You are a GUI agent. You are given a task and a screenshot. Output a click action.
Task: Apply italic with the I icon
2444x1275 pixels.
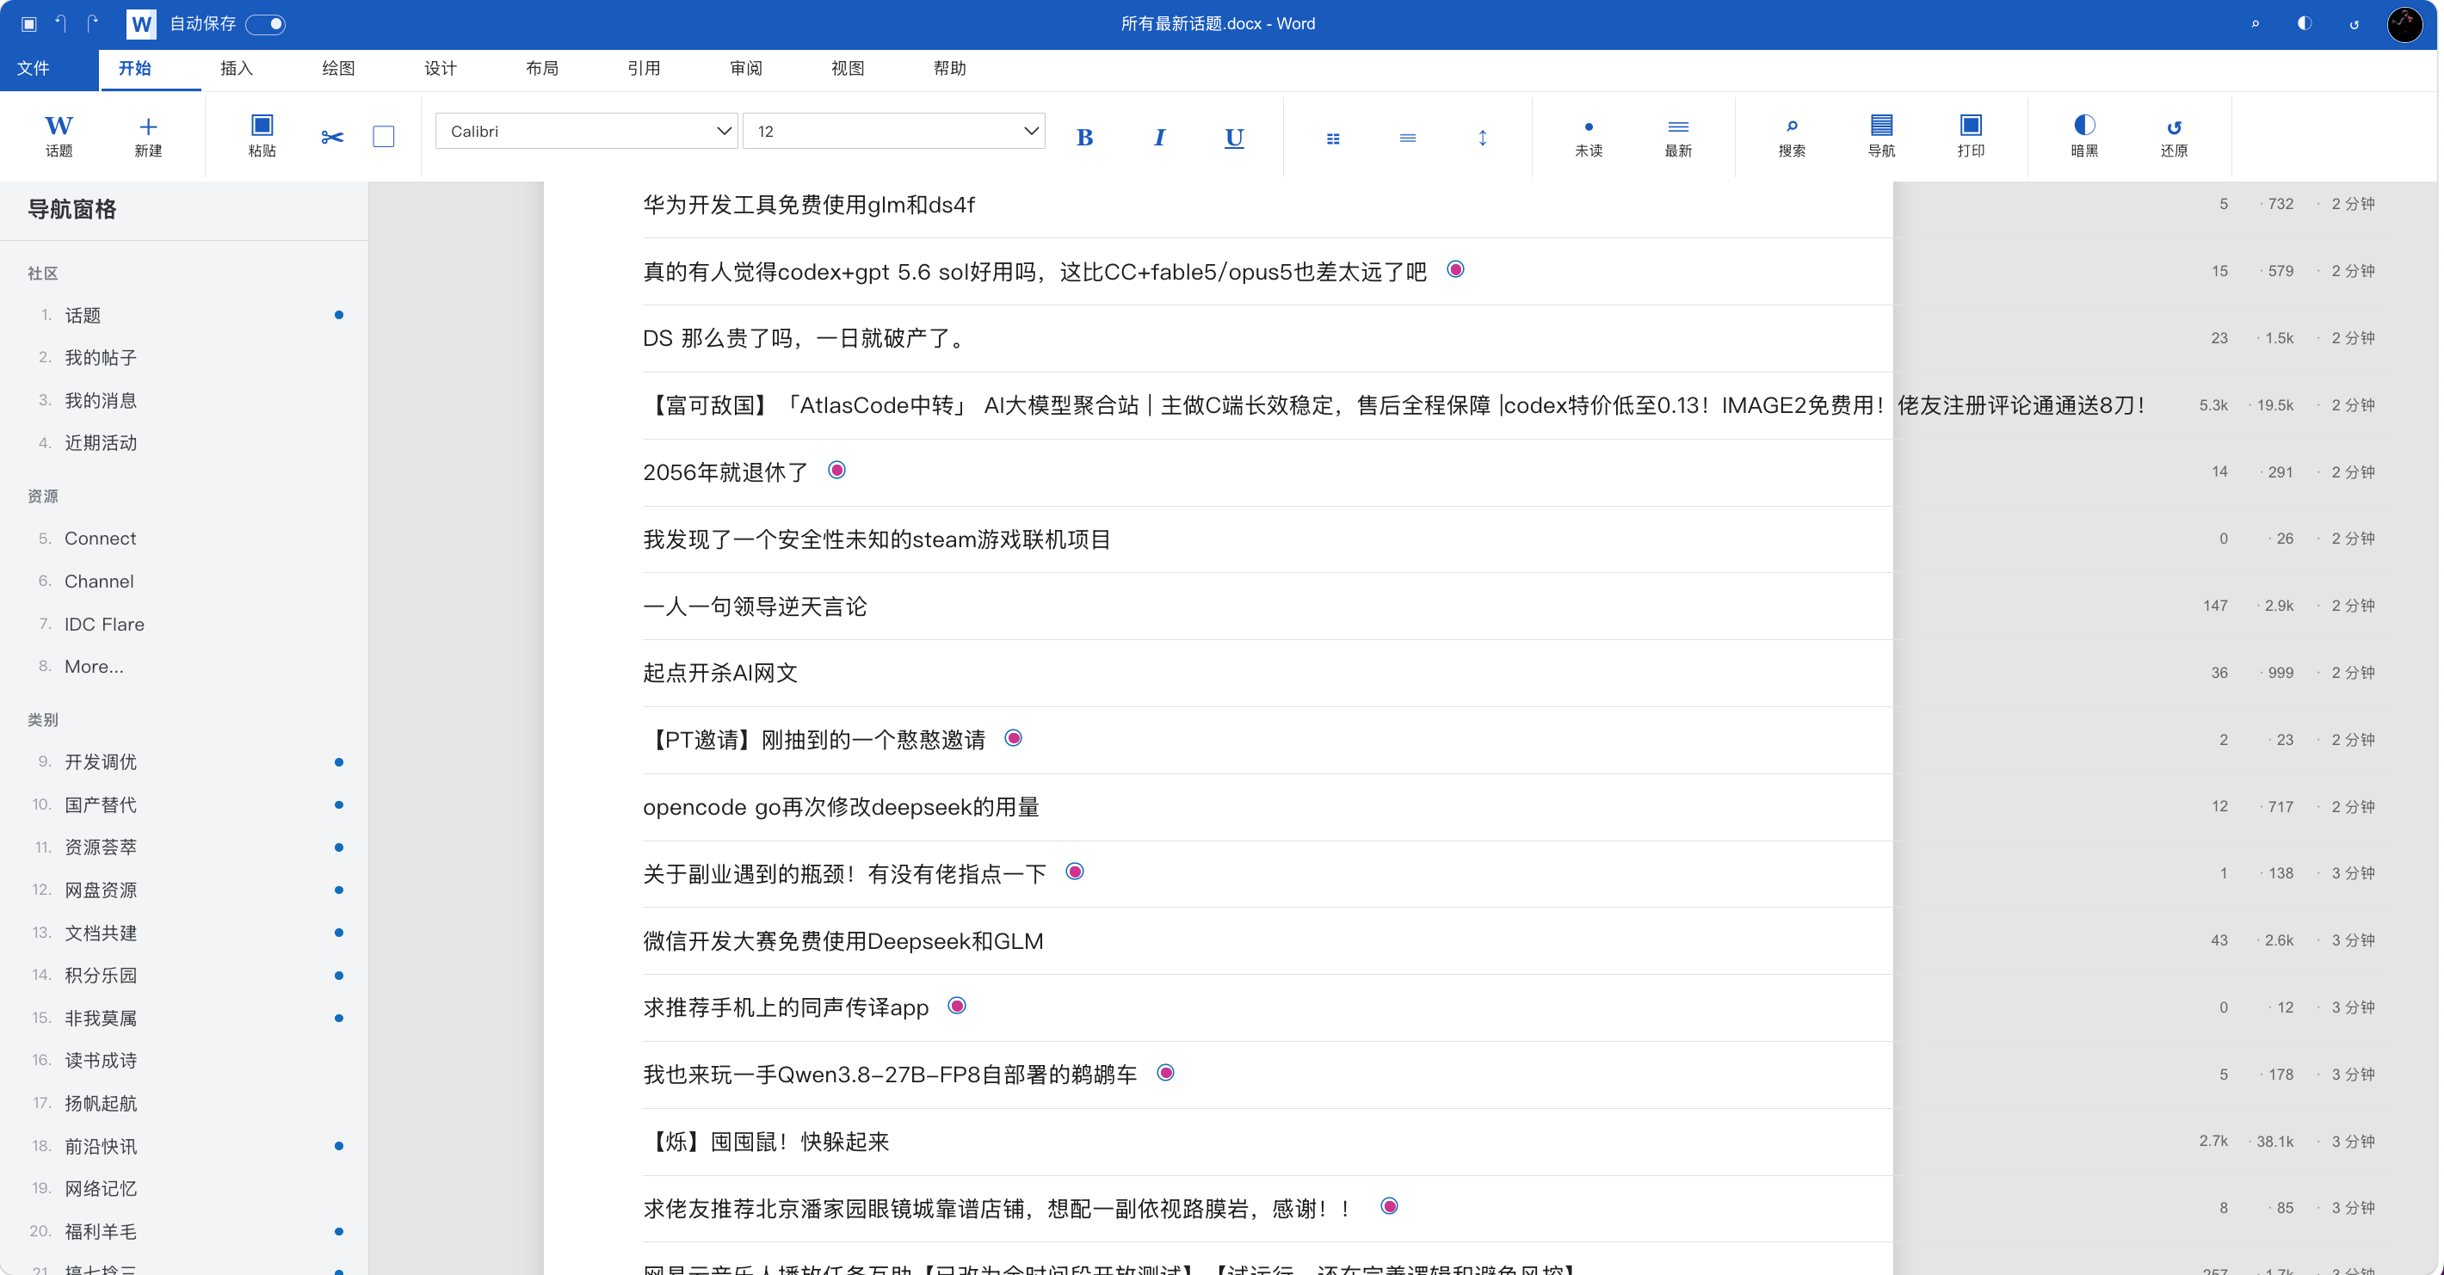(x=1158, y=138)
